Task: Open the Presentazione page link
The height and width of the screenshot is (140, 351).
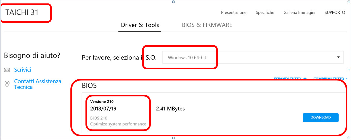Action: tap(234, 13)
